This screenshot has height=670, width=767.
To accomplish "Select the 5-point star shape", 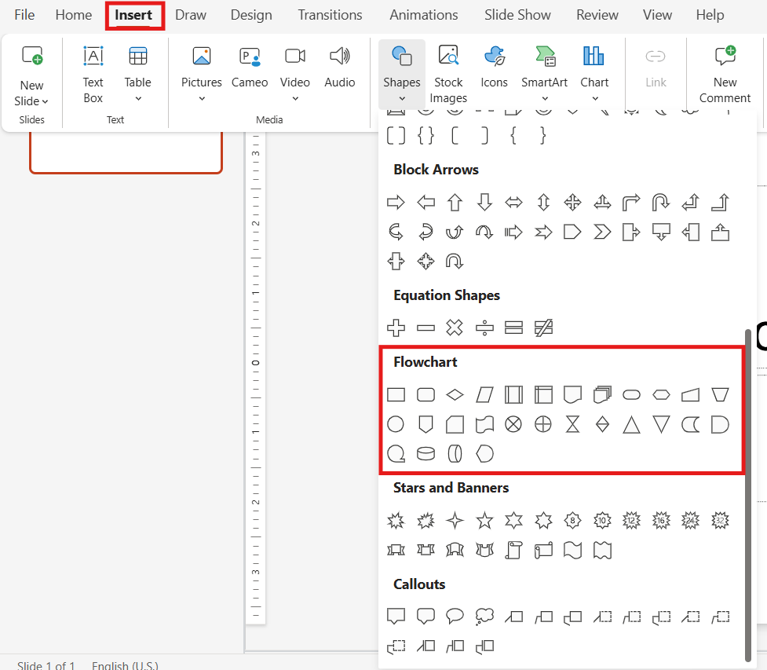I will coord(484,520).
